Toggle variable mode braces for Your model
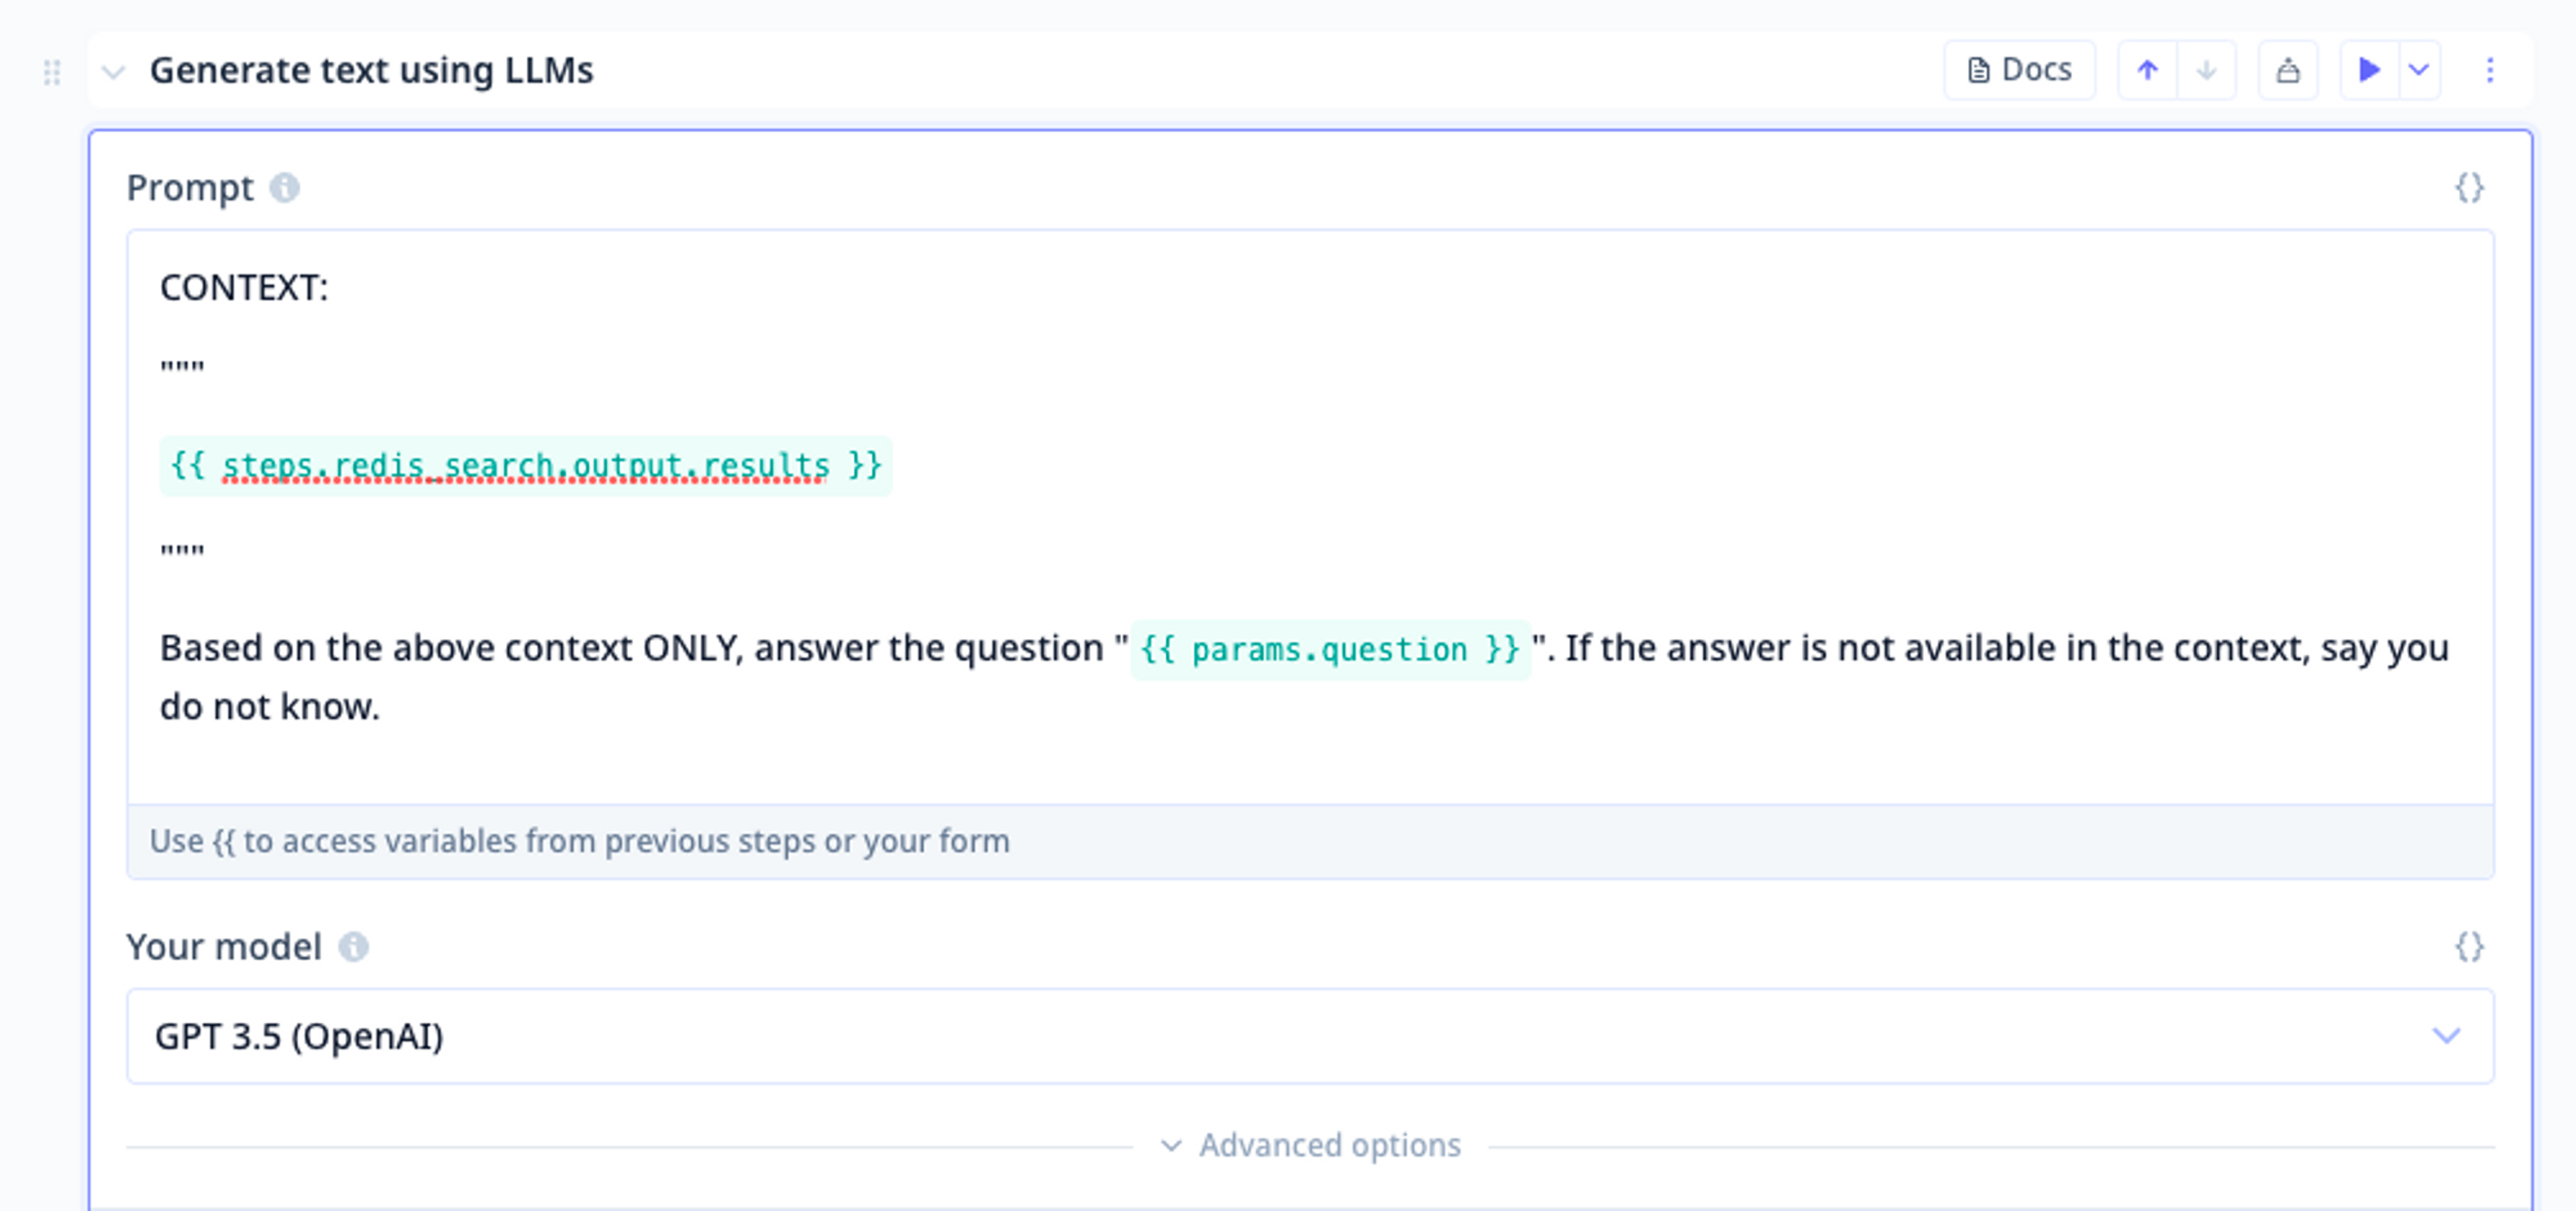 point(2469,947)
